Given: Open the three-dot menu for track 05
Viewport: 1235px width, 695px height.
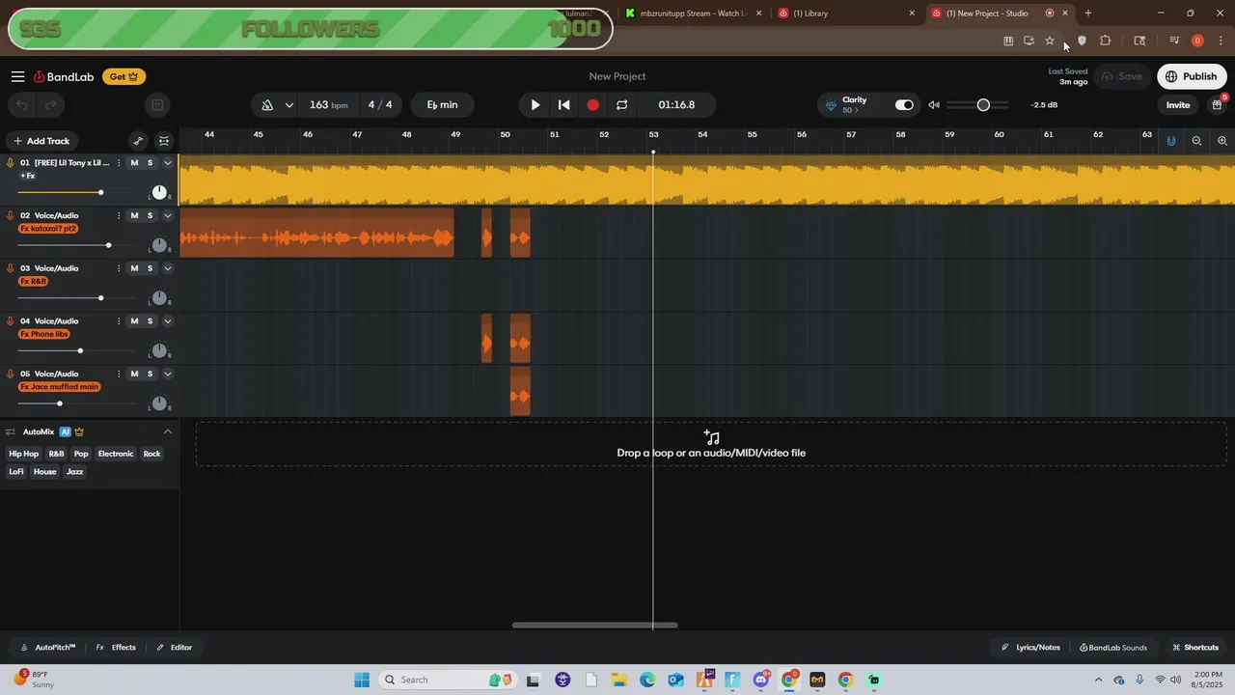Looking at the screenshot, I should pyautogui.click(x=119, y=374).
